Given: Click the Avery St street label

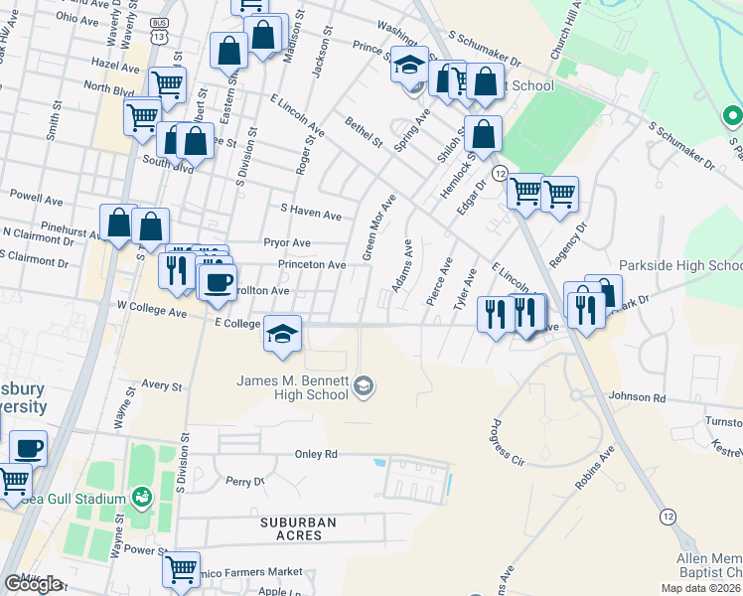Looking at the screenshot, I should tap(162, 385).
